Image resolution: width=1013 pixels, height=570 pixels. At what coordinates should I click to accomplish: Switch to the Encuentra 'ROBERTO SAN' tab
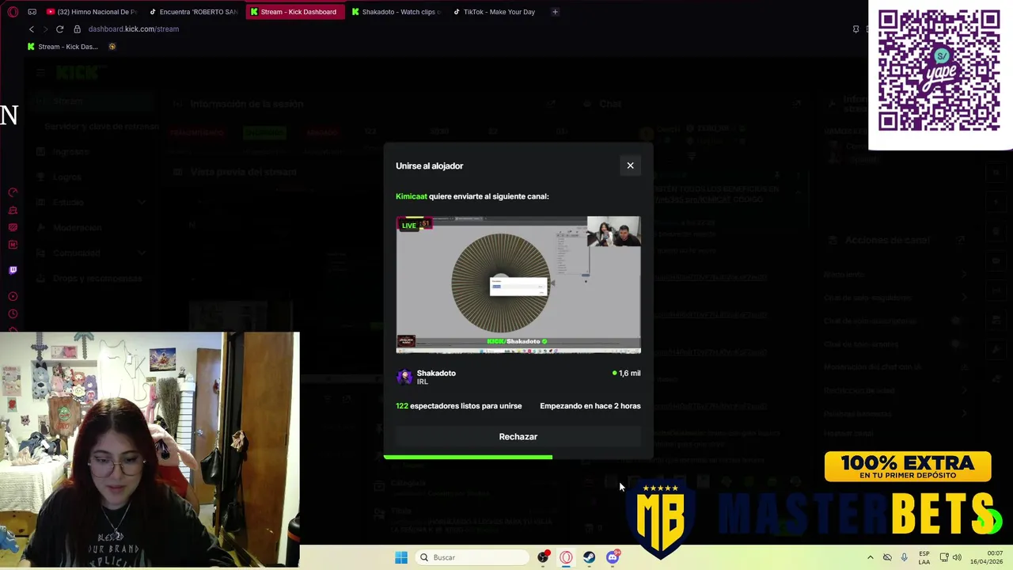coord(194,12)
